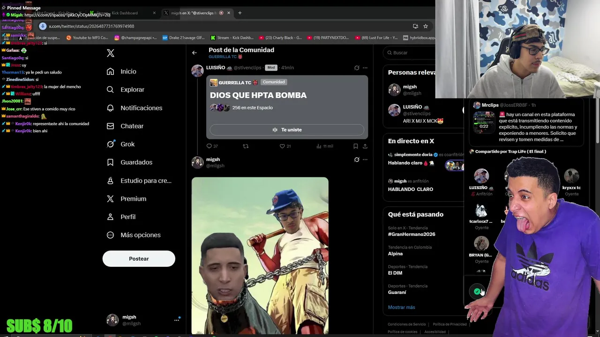
Task: Open a new browser tab
Action: click(x=240, y=13)
